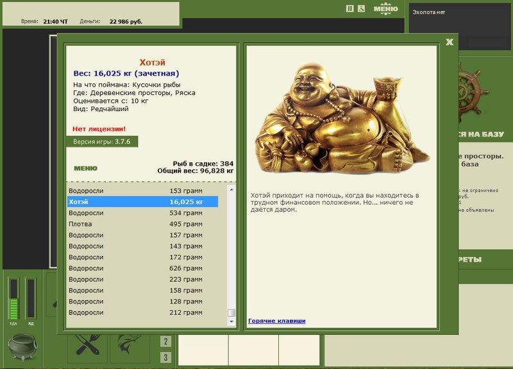The image size is (513, 369).
Task: Click the Версия игры 3.7.6 label
Action: (x=102, y=142)
